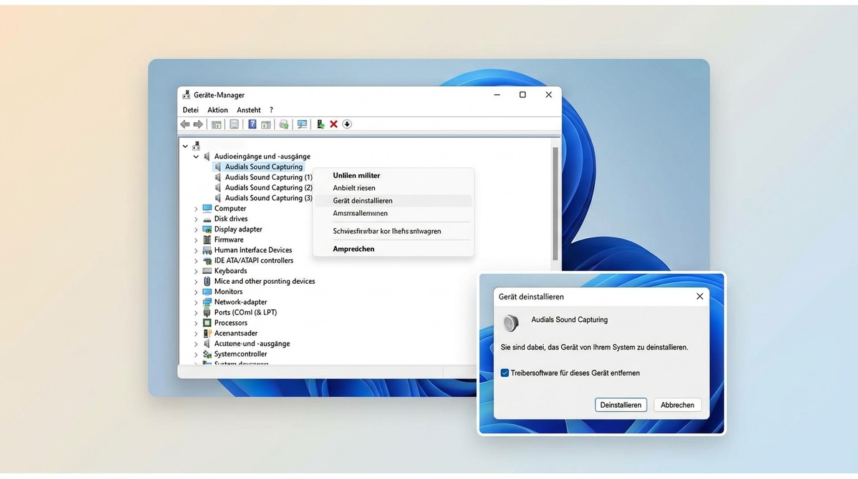Image resolution: width=858 pixels, height=479 pixels.
Task: Uncheck Treibersoftware für dieses Gerät entfernen
Action: click(504, 373)
